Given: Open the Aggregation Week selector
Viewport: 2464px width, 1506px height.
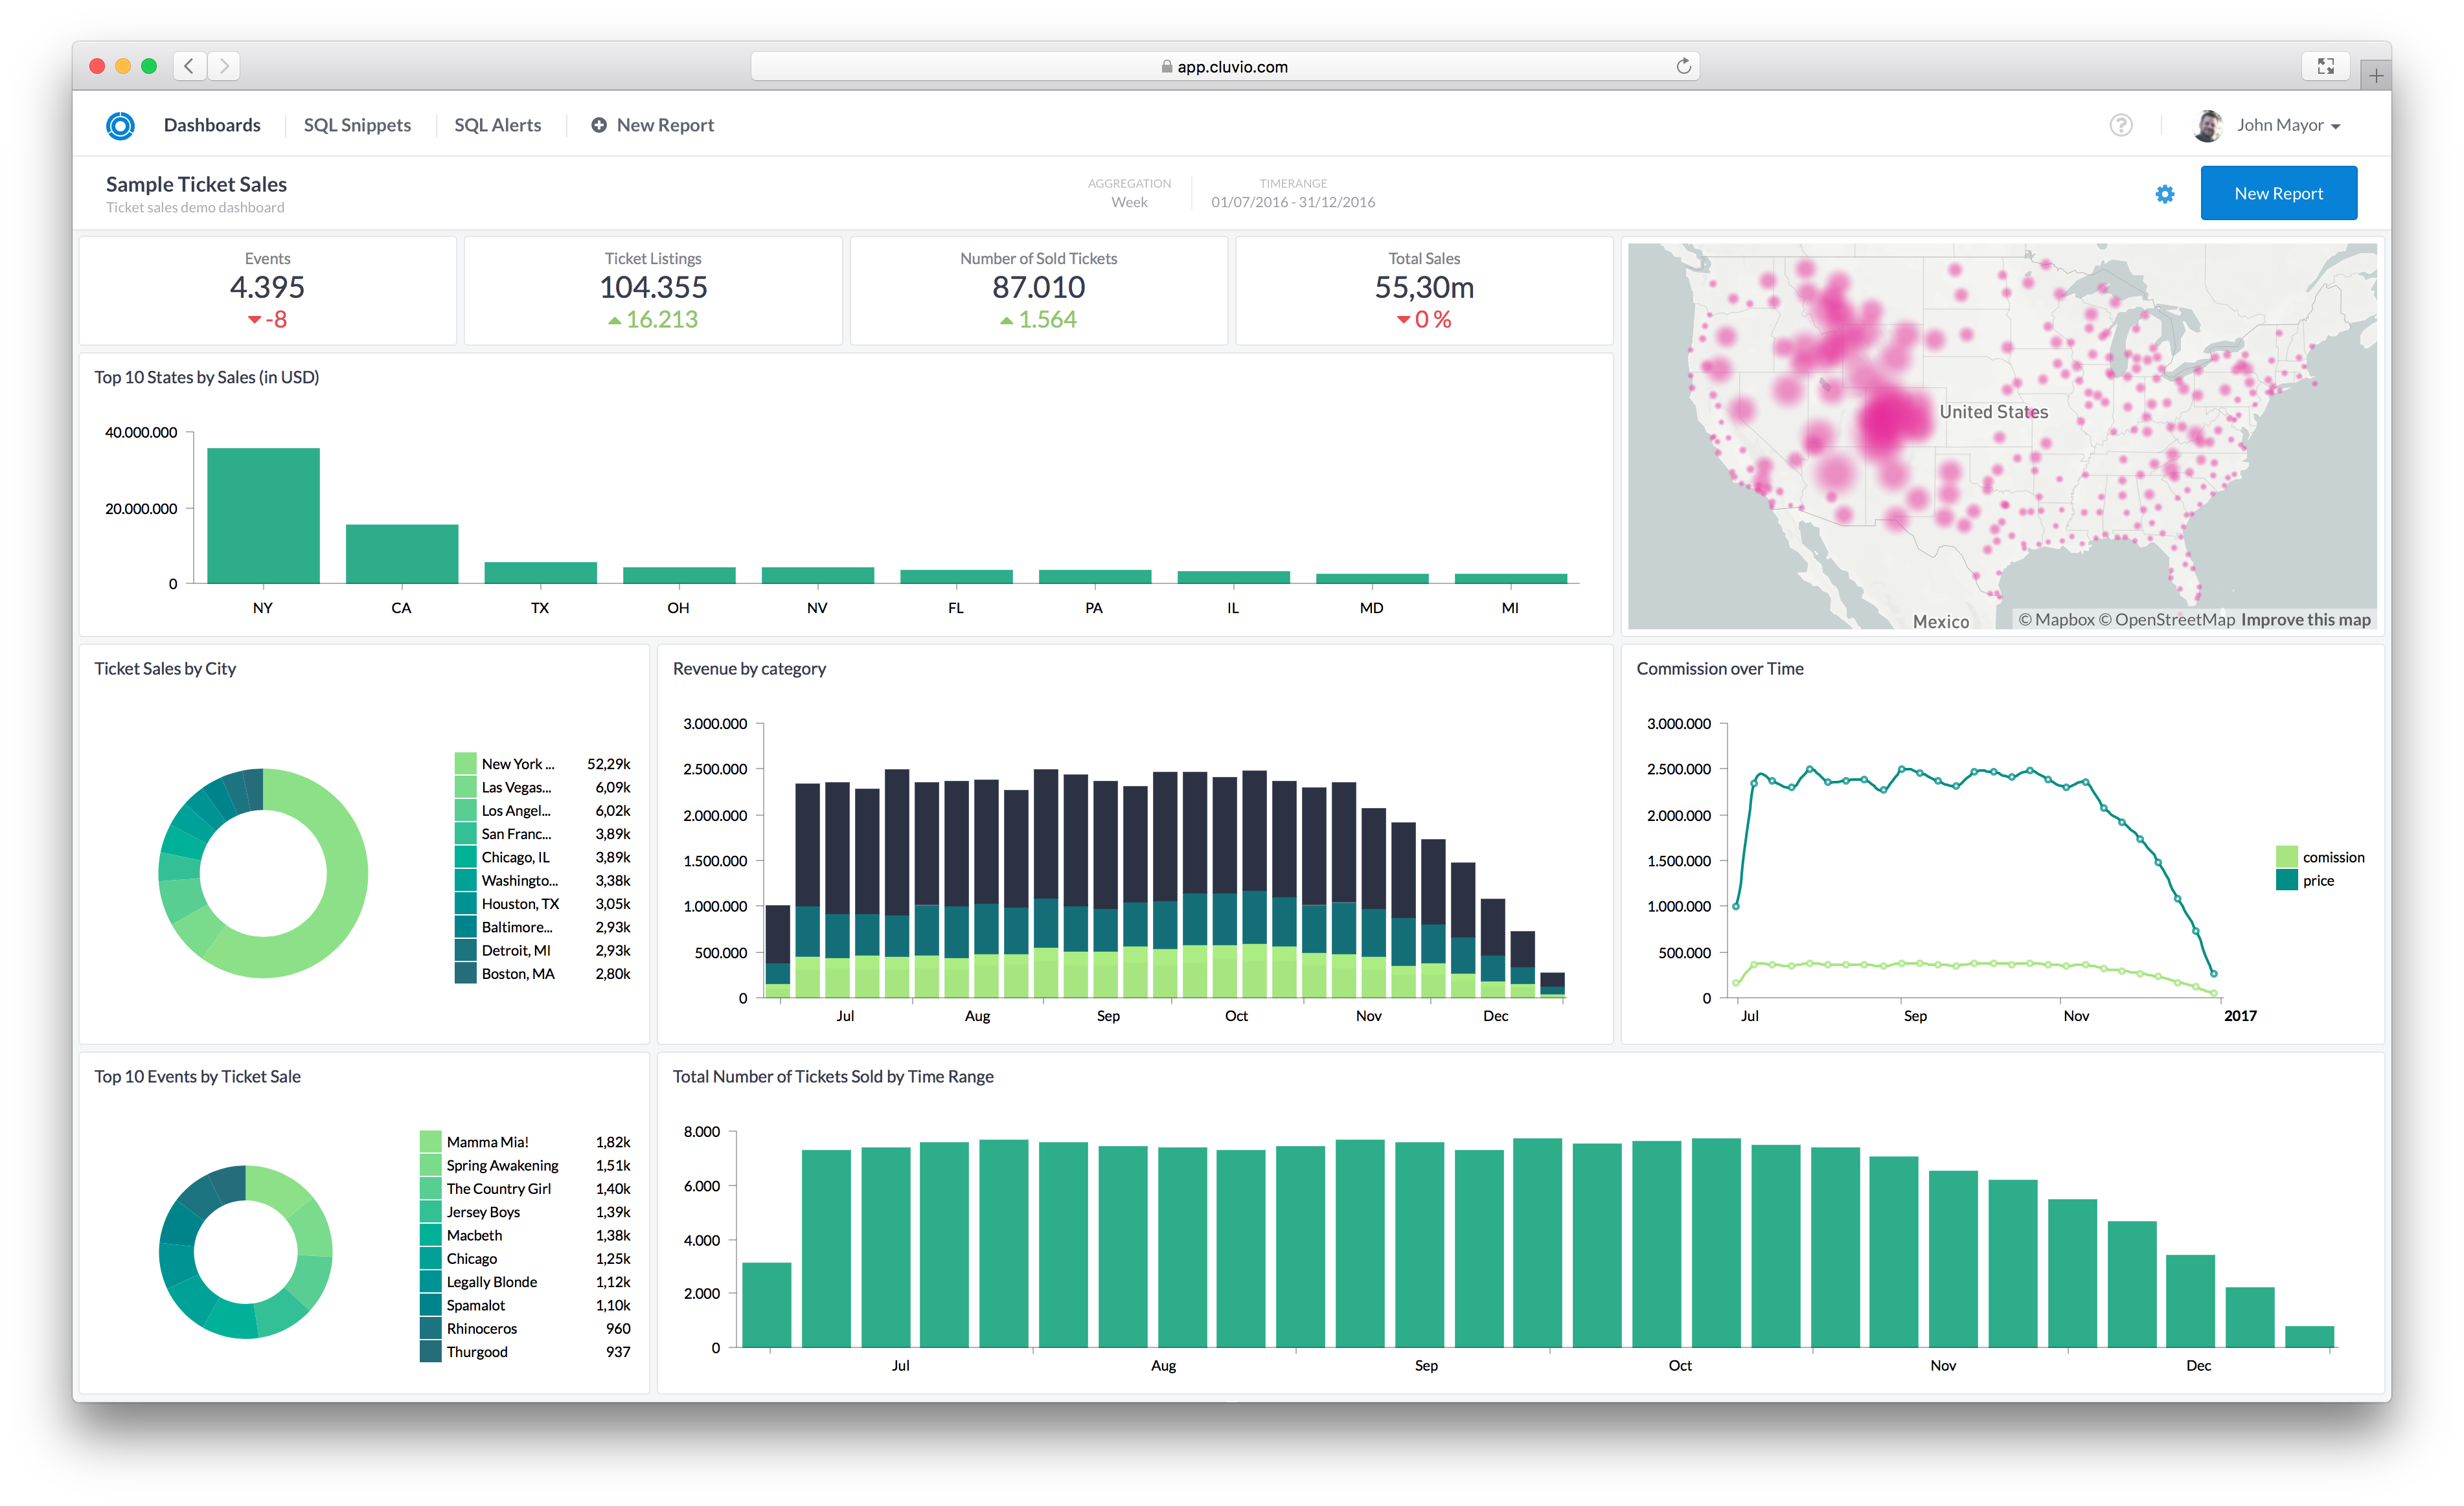Looking at the screenshot, I should [1129, 193].
